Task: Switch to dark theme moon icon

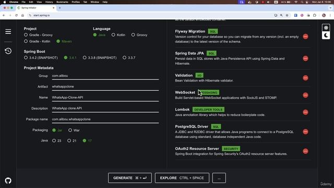Action: point(326,36)
